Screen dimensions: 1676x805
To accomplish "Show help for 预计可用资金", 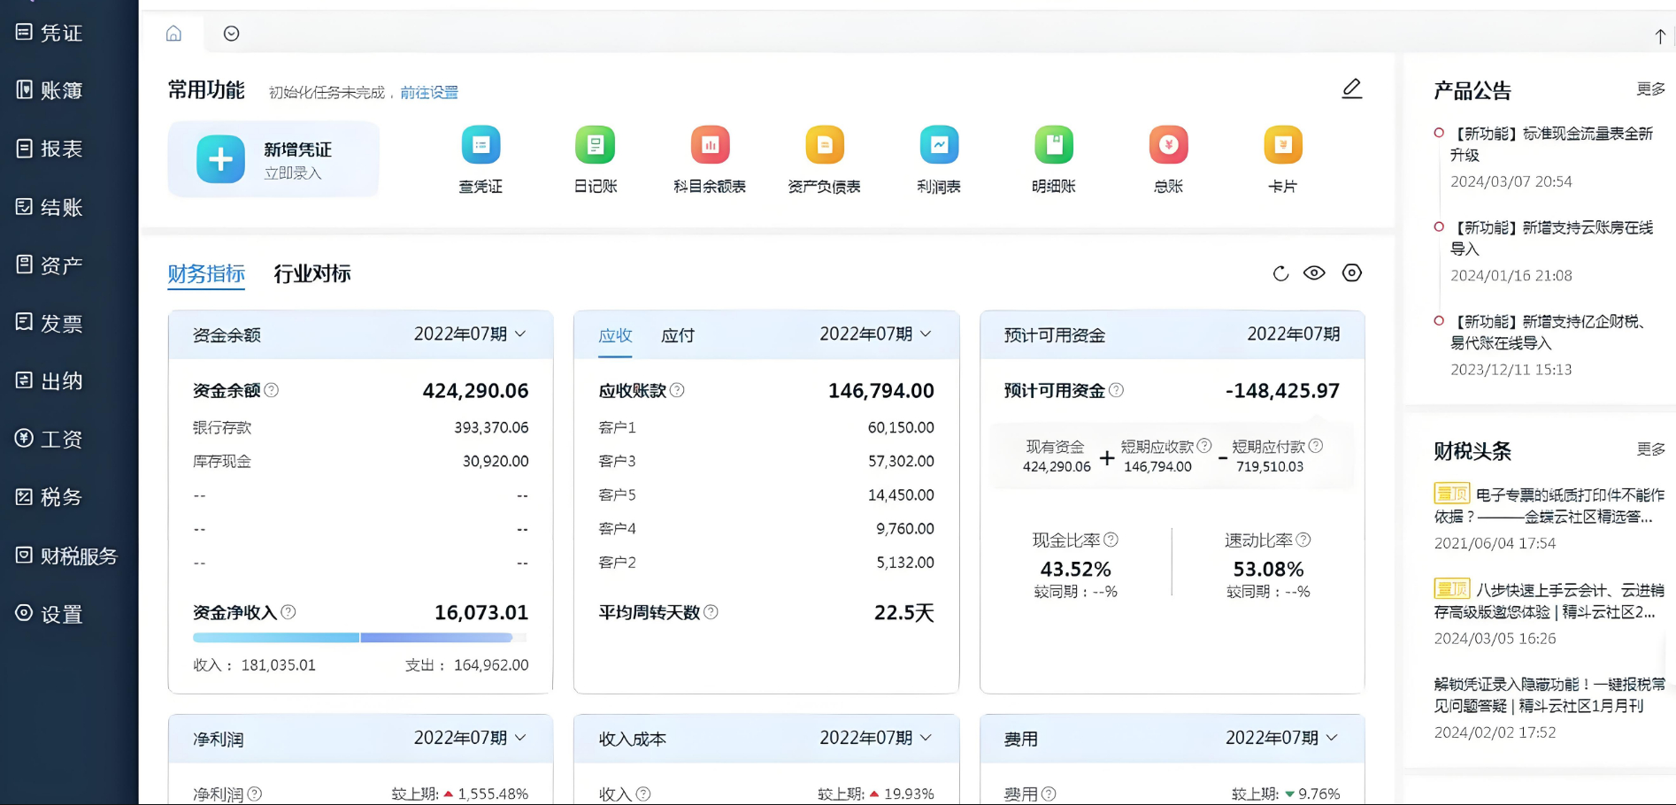I will click(x=1117, y=390).
